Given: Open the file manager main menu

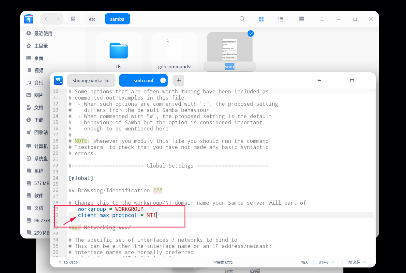Looking at the screenshot, I should (x=322, y=19).
